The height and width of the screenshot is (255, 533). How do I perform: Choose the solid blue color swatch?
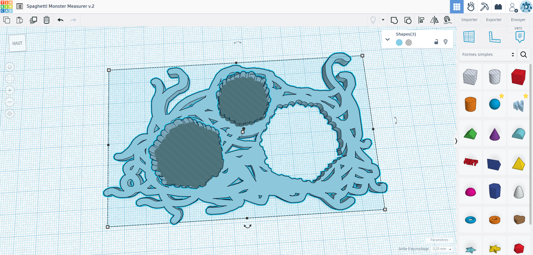pyautogui.click(x=399, y=42)
